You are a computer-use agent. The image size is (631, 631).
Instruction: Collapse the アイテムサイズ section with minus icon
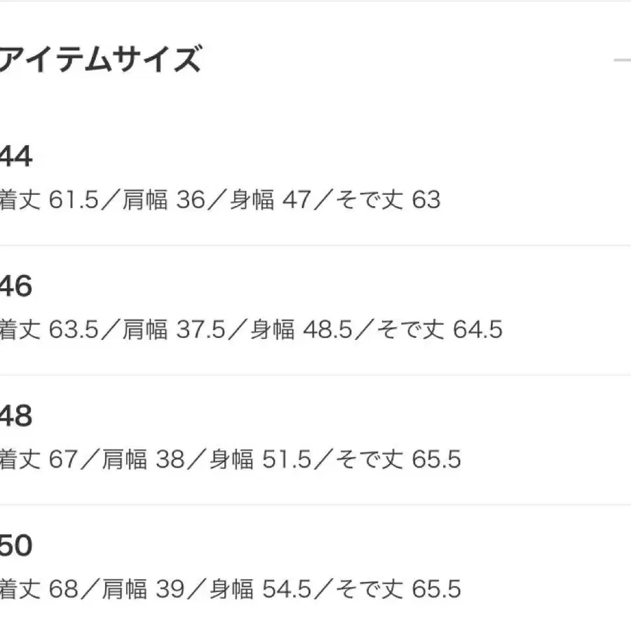[x=623, y=60]
